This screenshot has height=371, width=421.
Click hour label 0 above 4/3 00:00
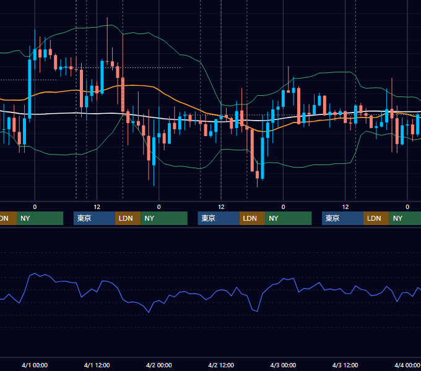tap(283, 207)
